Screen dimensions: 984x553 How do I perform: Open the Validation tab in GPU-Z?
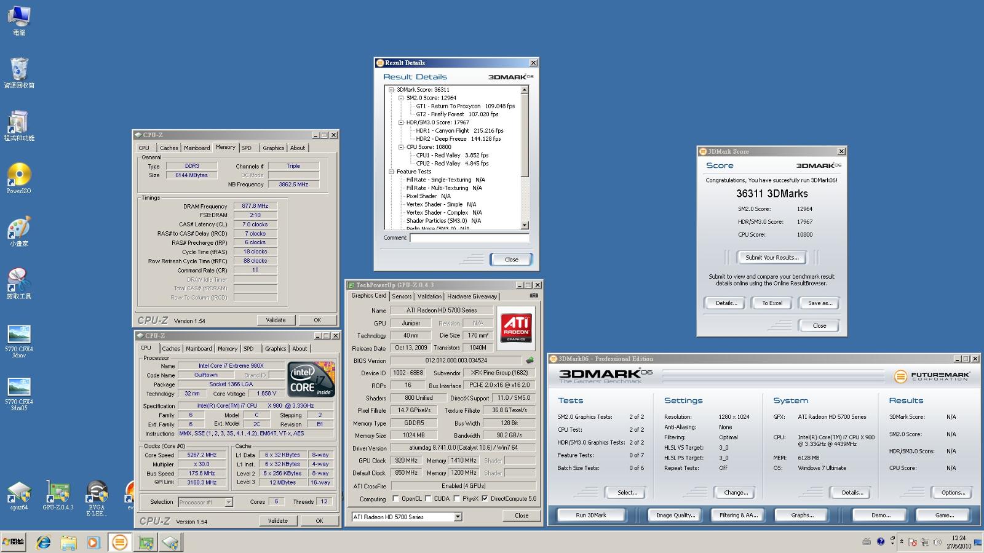coord(429,296)
